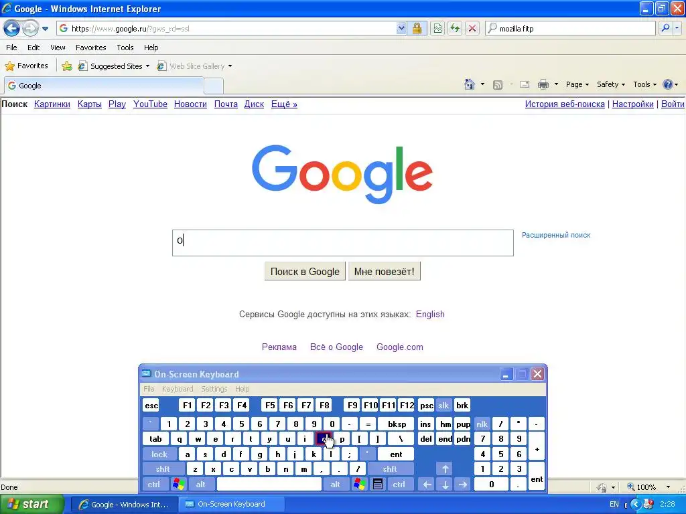Open the Google.com link
The height and width of the screenshot is (514, 686).
(x=399, y=347)
